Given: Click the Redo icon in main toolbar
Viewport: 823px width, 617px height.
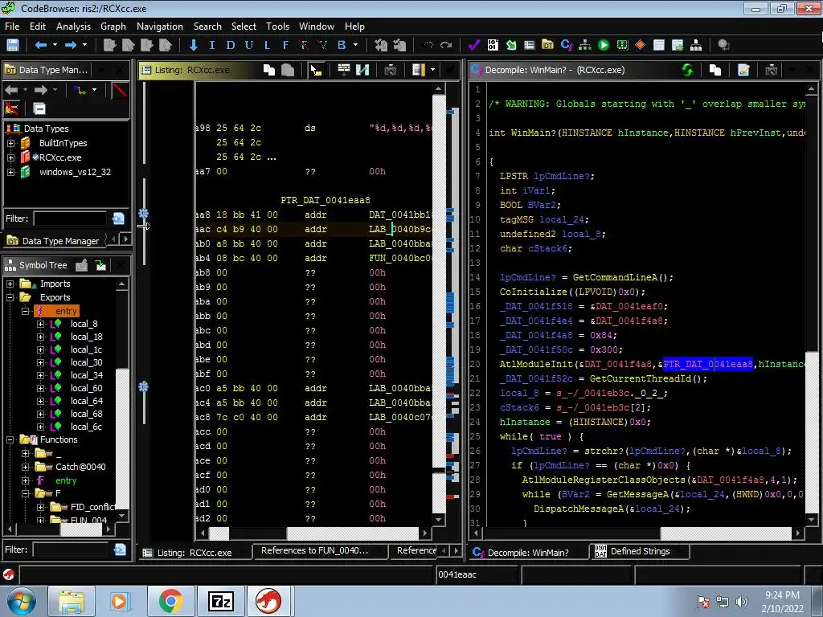Looking at the screenshot, I should click(x=446, y=45).
